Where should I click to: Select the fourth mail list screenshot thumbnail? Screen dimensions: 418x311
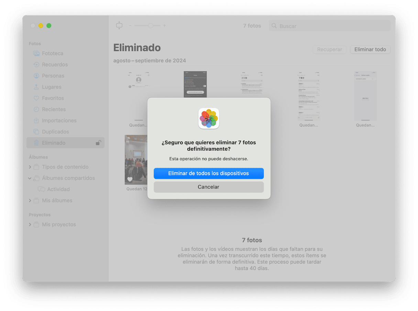click(309, 96)
